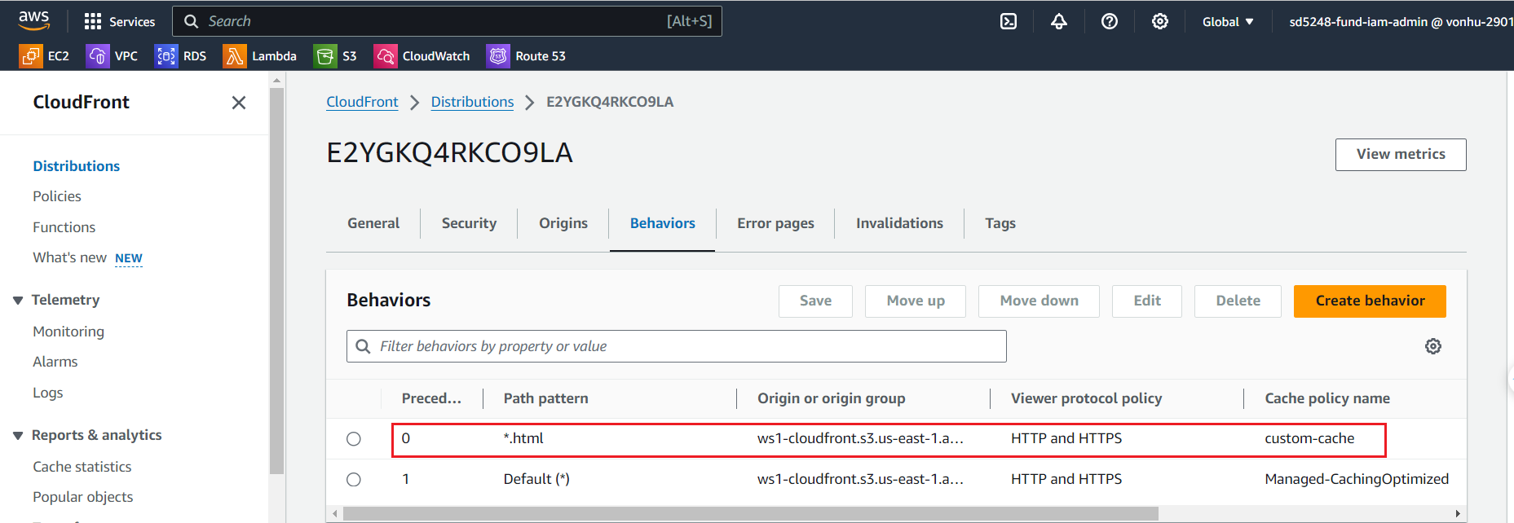Open the Services grid menu
This screenshot has height=523, width=1514.
[x=119, y=22]
